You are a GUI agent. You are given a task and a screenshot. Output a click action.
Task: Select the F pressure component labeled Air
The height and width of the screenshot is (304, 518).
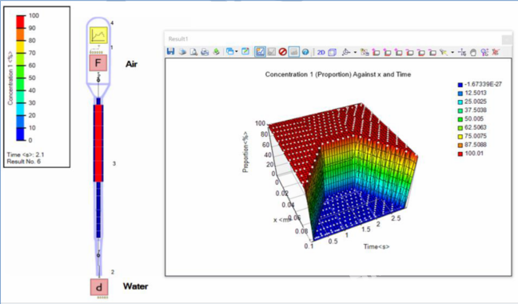98,62
